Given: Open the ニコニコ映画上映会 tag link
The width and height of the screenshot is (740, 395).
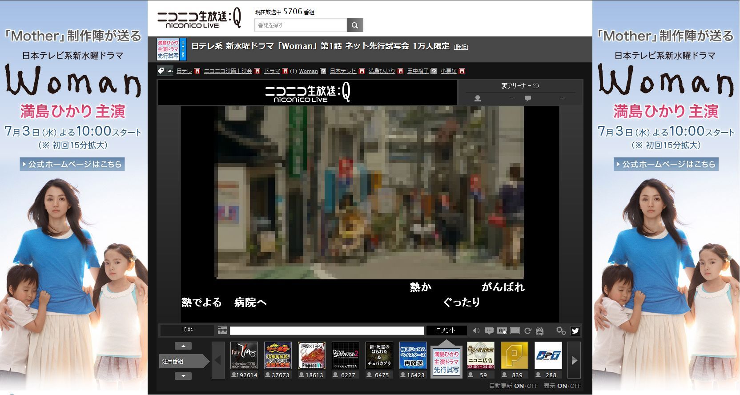Looking at the screenshot, I should (x=228, y=71).
